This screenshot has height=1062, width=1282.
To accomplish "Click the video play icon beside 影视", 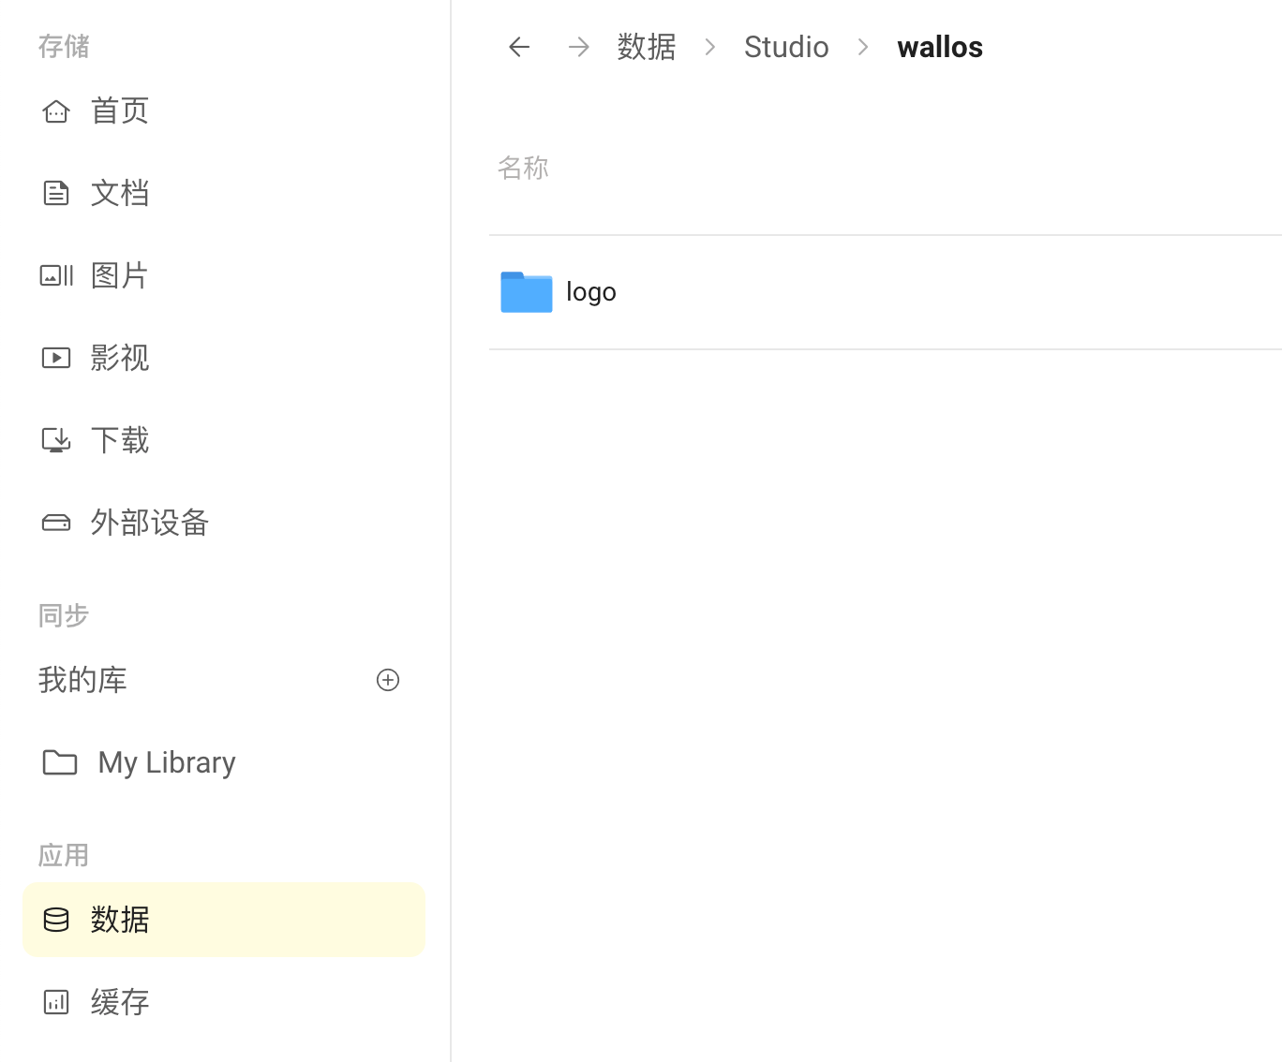I will [56, 358].
